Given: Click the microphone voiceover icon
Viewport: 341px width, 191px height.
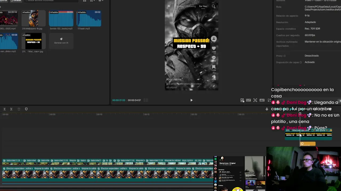Looking at the screenshot, I should pyautogui.click(x=267, y=109).
